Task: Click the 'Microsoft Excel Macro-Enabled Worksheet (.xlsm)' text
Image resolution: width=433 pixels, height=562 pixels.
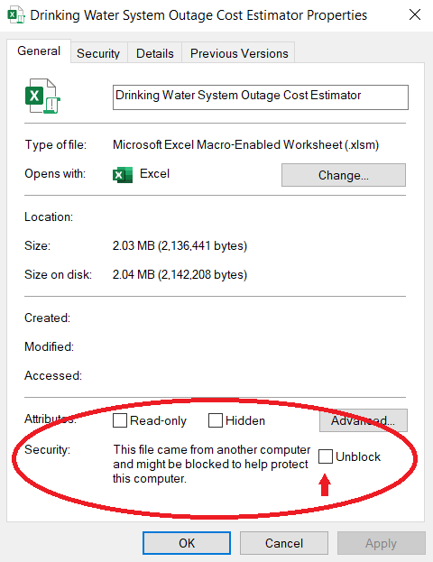Action: pyautogui.click(x=246, y=145)
